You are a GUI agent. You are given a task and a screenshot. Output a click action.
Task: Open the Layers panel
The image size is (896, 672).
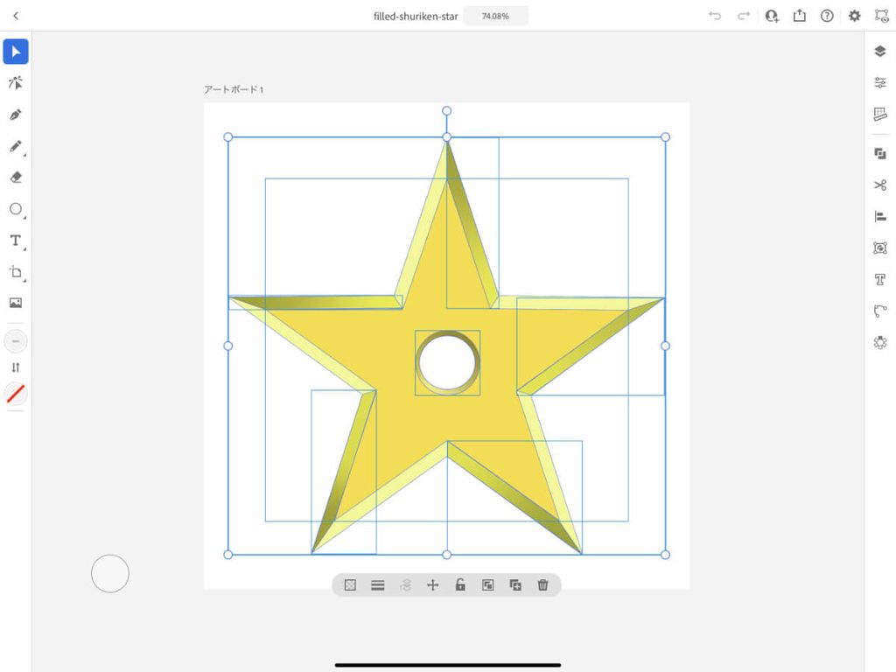880,52
